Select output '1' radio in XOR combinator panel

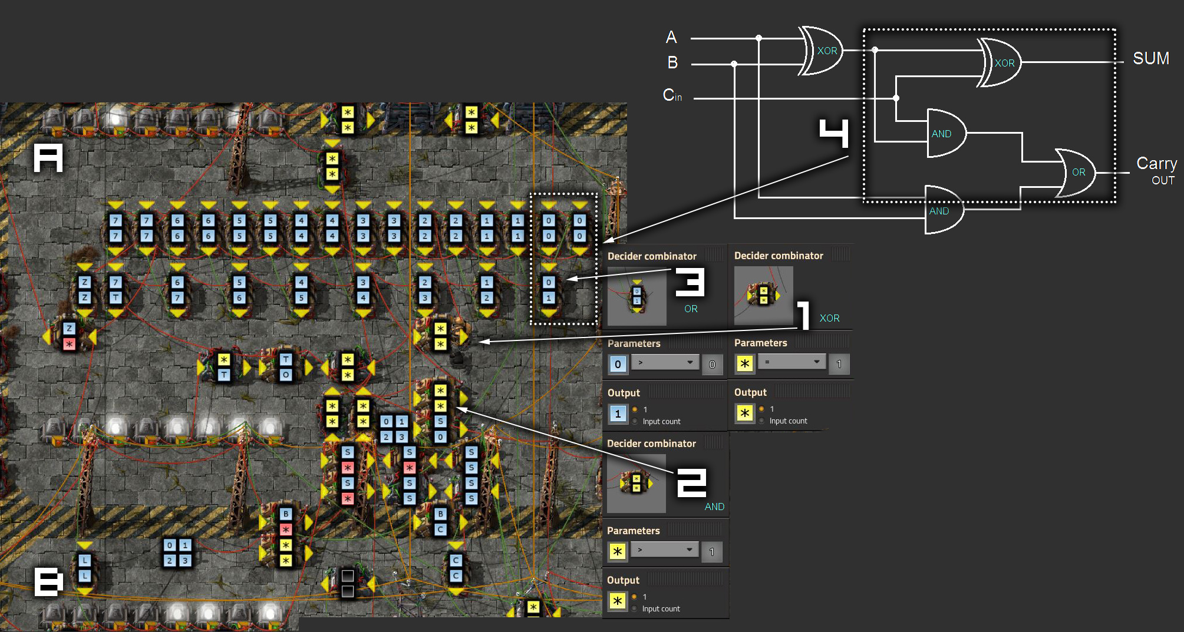click(761, 409)
